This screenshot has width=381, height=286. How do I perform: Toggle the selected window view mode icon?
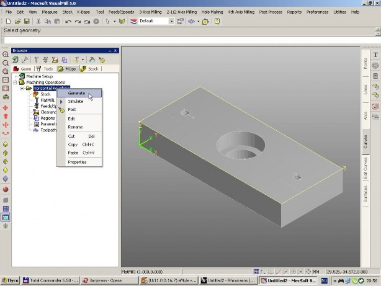[6, 217]
